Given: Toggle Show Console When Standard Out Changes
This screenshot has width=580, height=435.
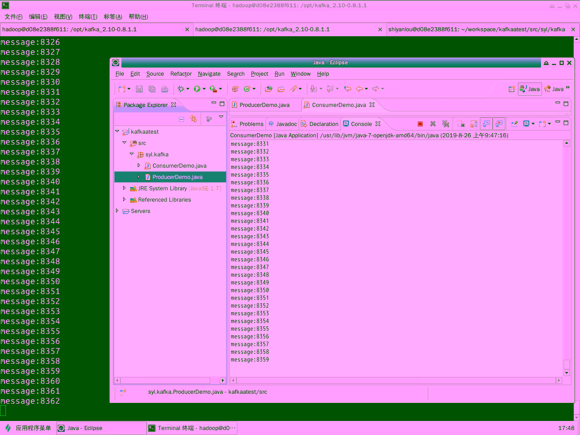Looking at the screenshot, I should pyautogui.click(x=486, y=124).
